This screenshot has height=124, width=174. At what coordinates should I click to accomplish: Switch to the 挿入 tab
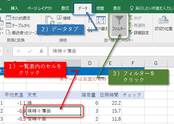coord(14,8)
